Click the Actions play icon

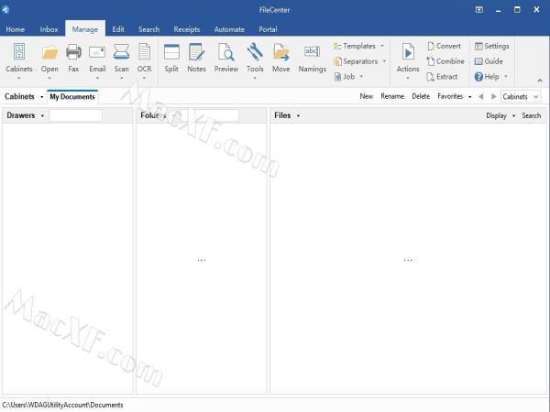[x=408, y=52]
